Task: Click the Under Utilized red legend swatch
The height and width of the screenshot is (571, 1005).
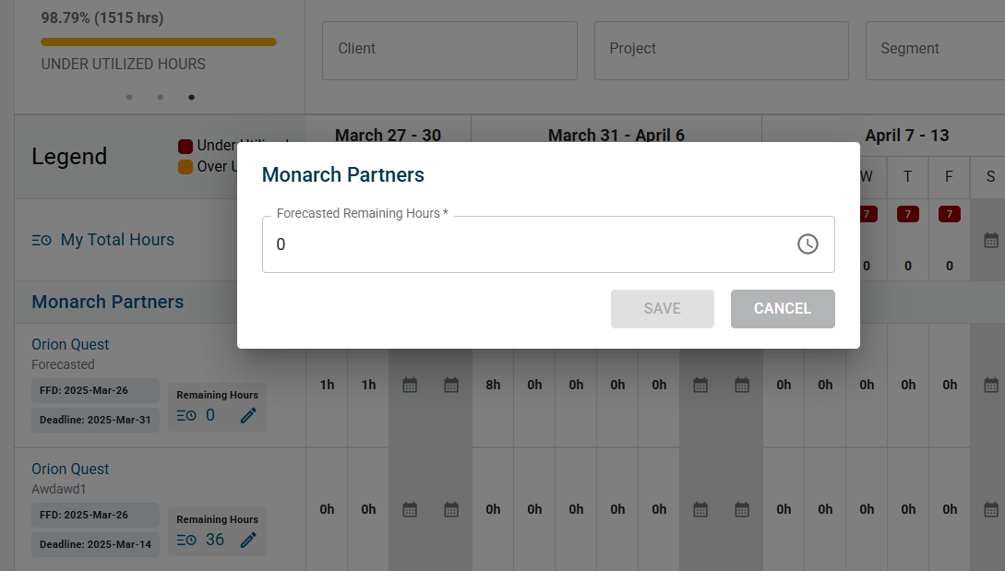Action: tap(185, 147)
